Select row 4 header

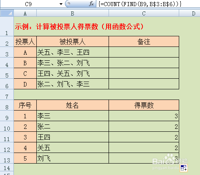point(7,63)
